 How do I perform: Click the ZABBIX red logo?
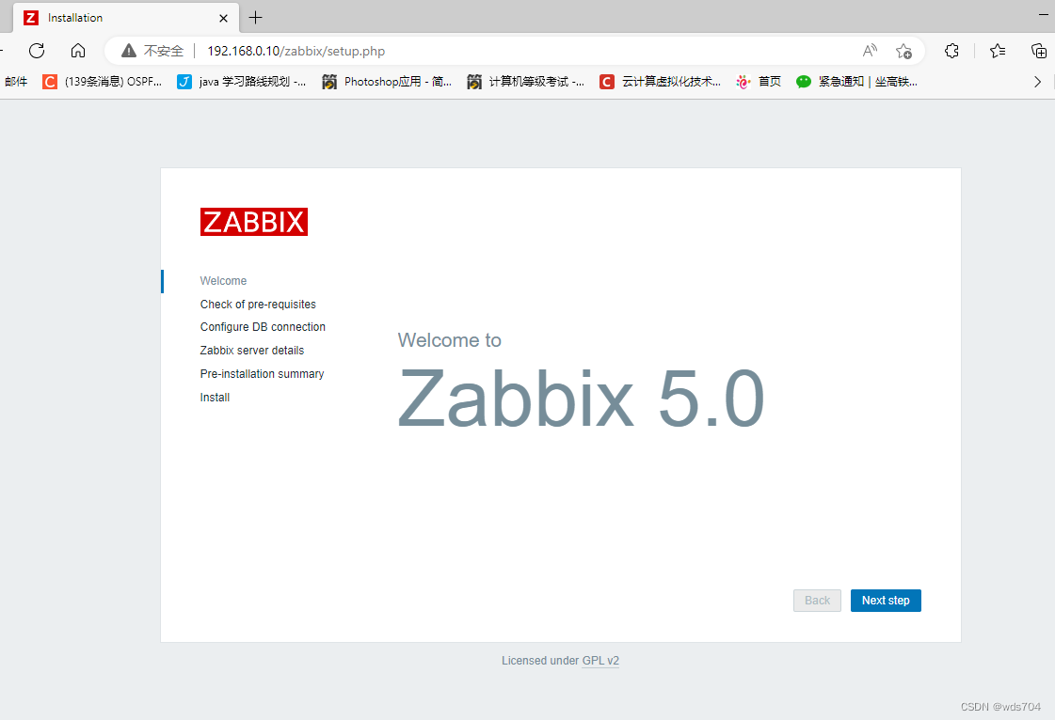tap(254, 222)
